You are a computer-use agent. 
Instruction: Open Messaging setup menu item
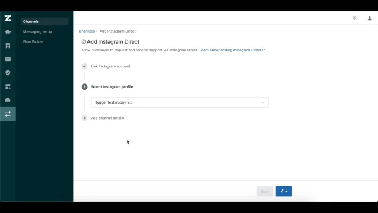pyautogui.click(x=37, y=31)
